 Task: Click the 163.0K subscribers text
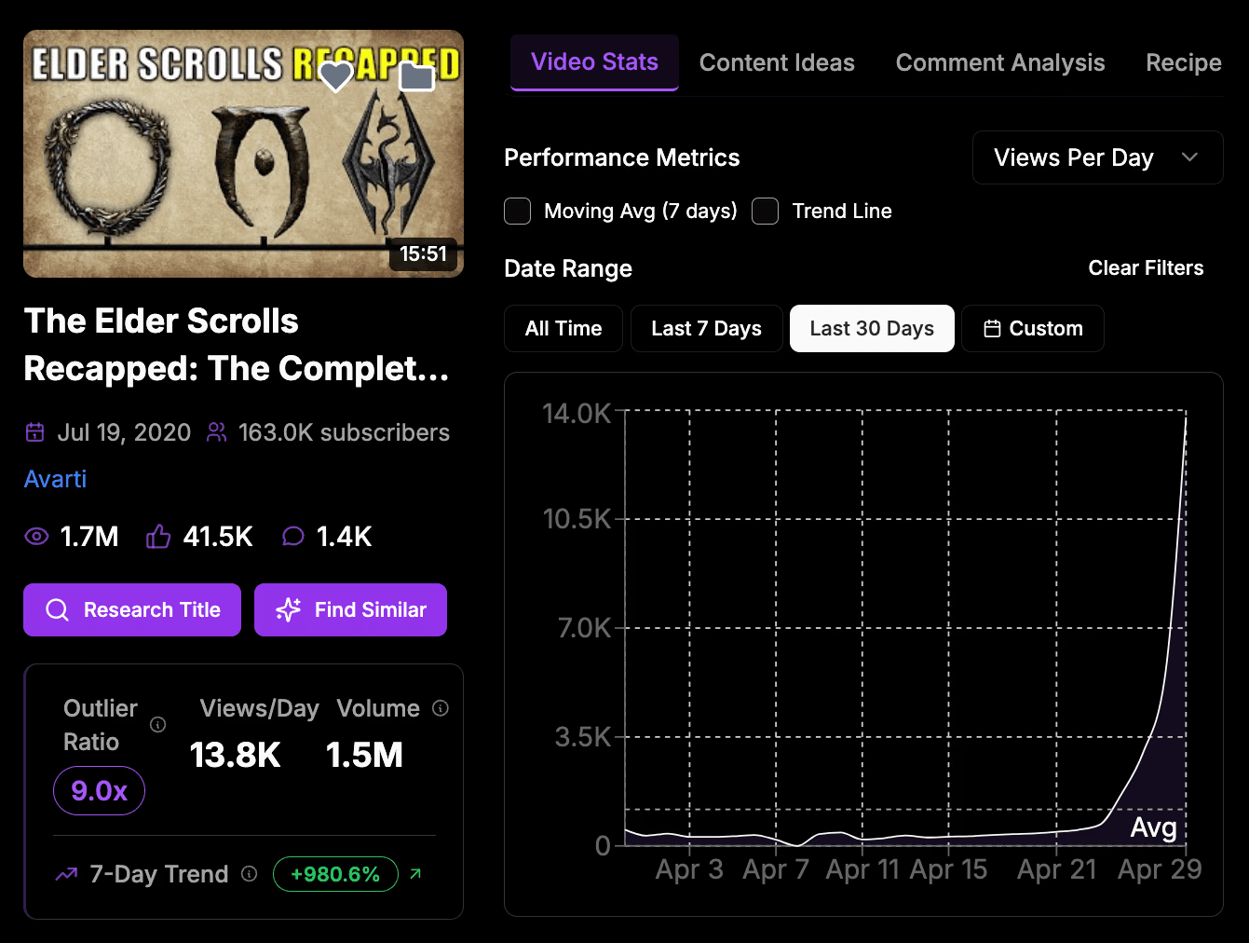pos(344,432)
